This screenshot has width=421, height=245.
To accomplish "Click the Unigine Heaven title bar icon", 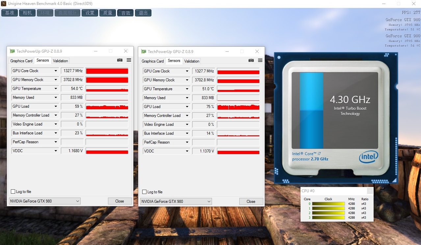I will tap(4, 4).
